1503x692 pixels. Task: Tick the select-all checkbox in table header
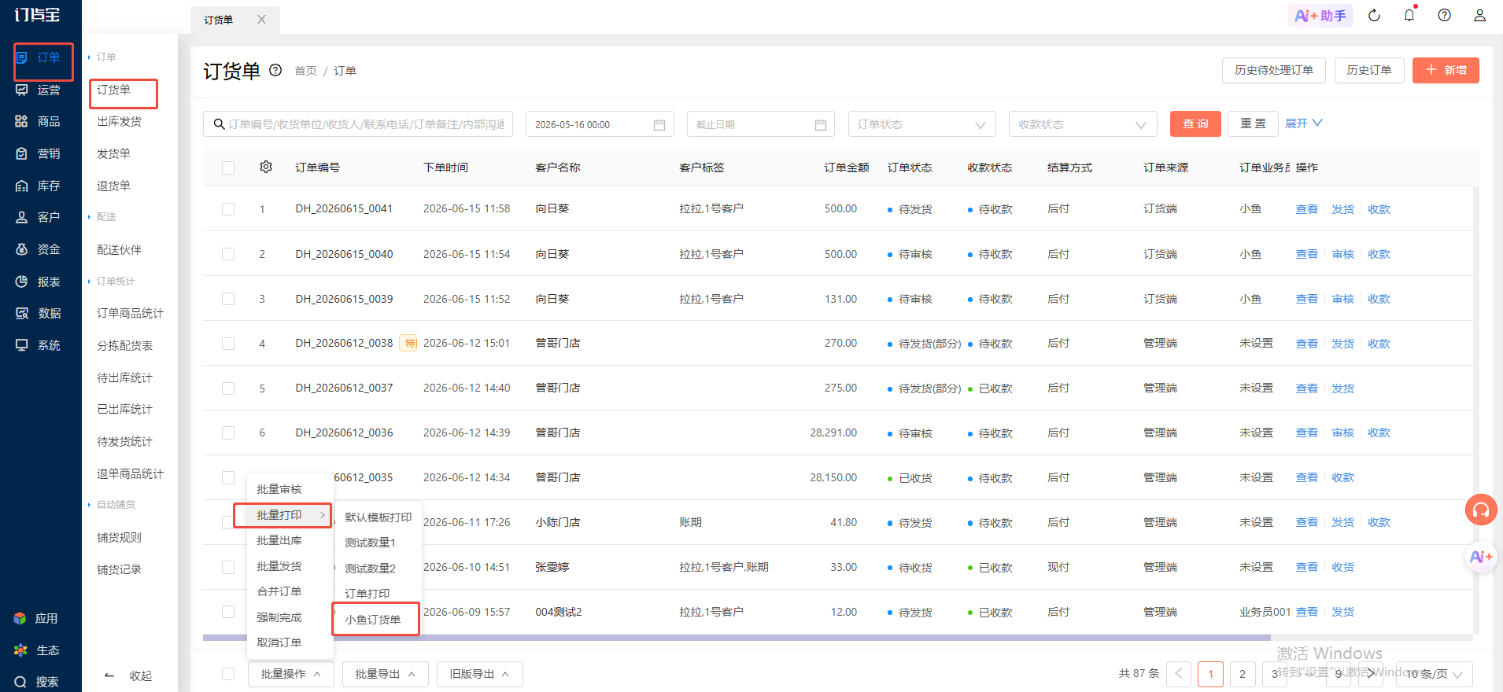click(x=228, y=167)
